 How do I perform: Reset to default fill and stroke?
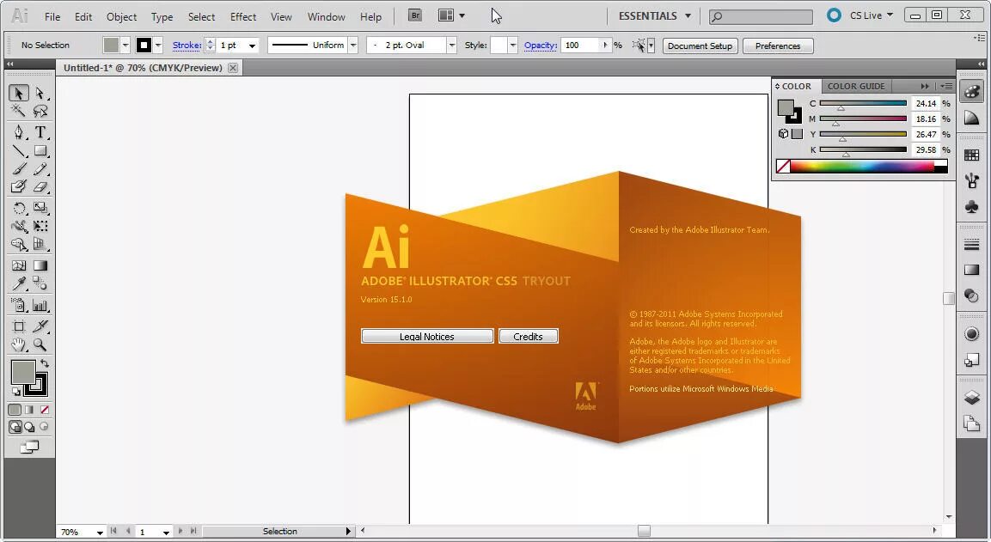pyautogui.click(x=15, y=393)
